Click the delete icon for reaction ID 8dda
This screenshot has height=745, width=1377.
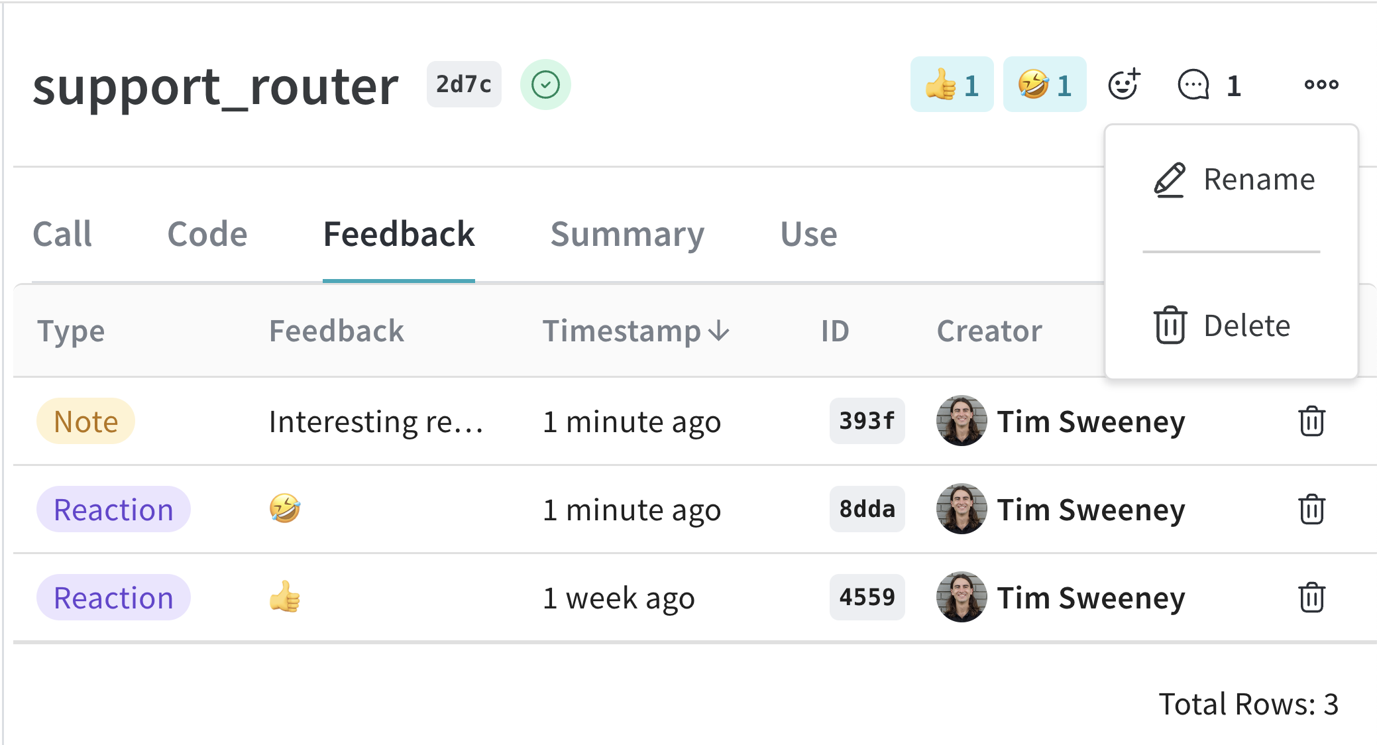point(1312,509)
